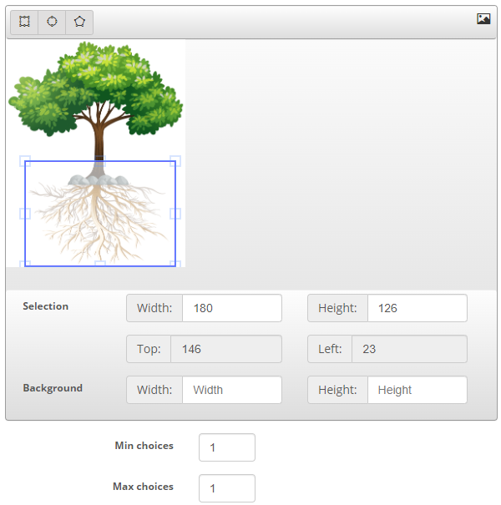Click the Max choices label

pos(143,487)
